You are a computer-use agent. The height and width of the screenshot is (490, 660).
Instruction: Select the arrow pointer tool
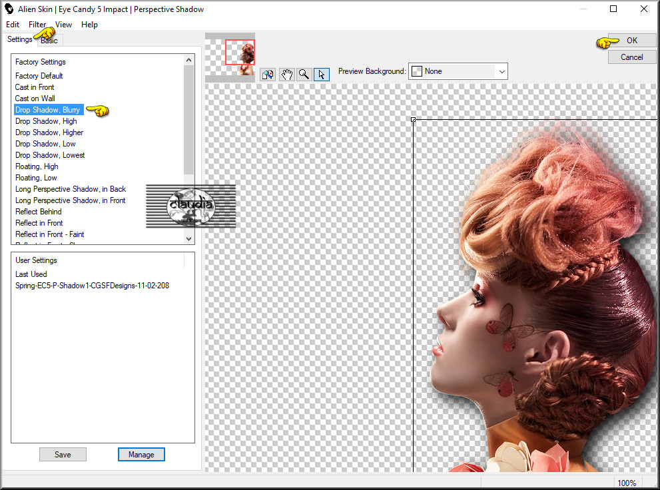[322, 75]
